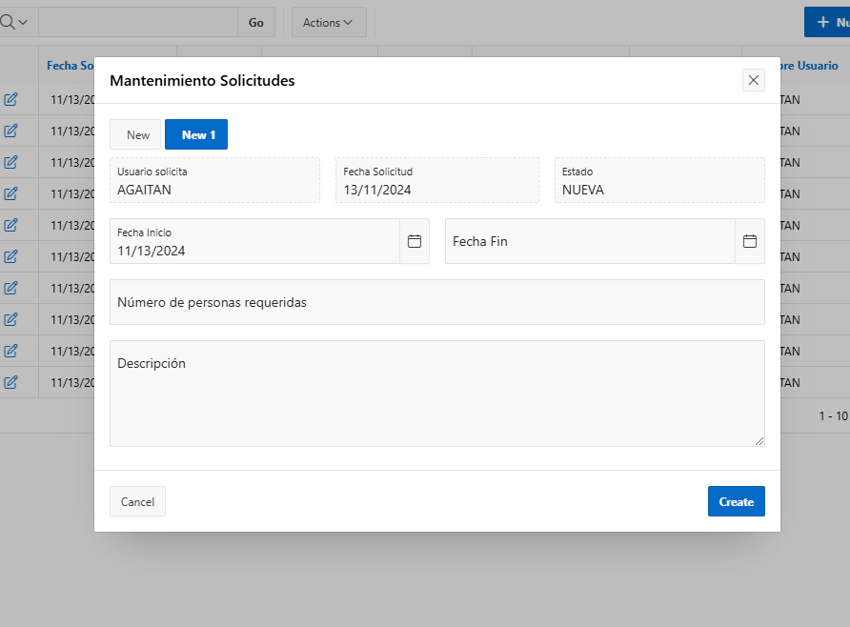This screenshot has width=850, height=627.
Task: Click the Go search button
Action: pos(255,21)
